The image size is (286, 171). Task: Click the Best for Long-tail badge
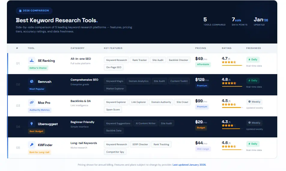[39, 152]
